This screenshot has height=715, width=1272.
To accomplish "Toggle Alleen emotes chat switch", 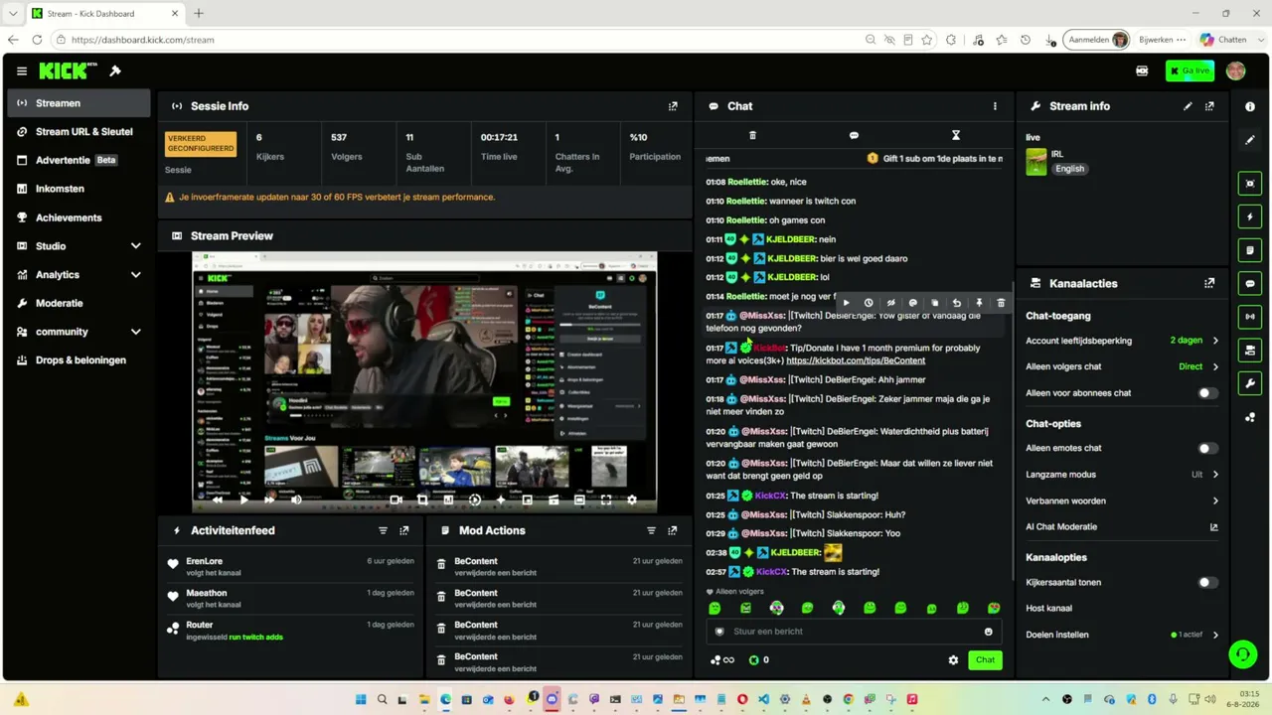I will [x=1207, y=449].
